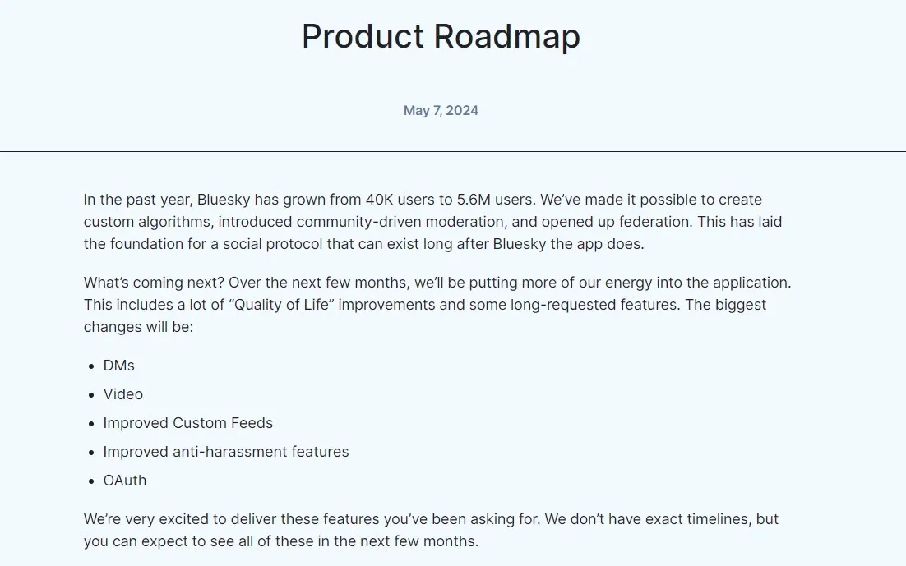The height and width of the screenshot is (566, 906).
Task: Click the "changes will be:" line
Action: (x=138, y=327)
